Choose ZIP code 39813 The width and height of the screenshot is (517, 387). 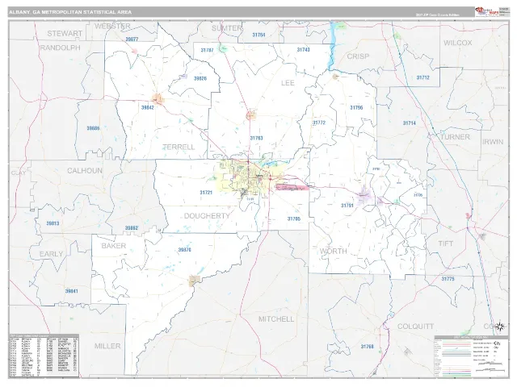(53, 223)
